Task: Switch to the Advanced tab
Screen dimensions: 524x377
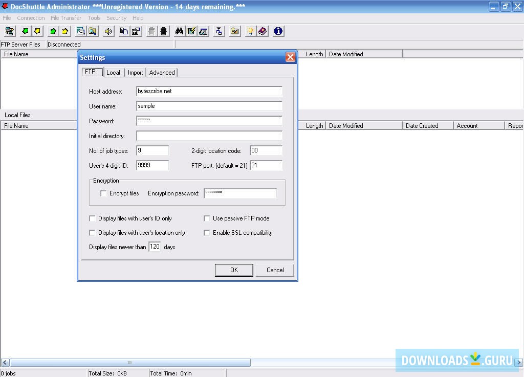Action: tap(162, 73)
